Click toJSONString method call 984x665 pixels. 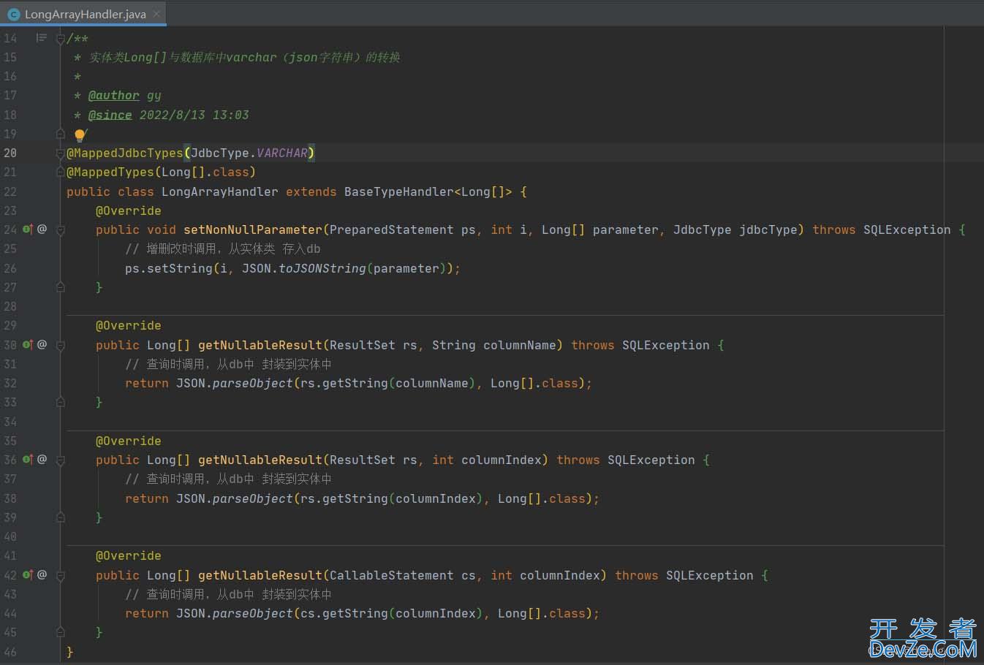322,268
